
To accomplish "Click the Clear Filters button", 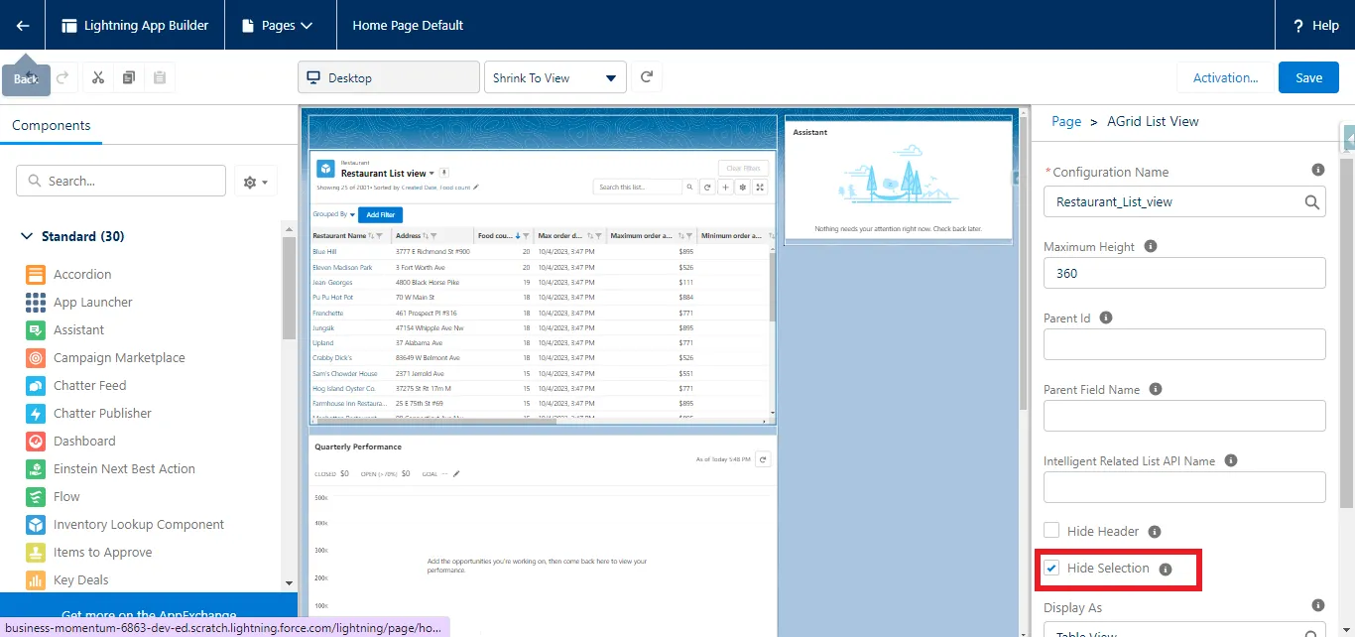I will pos(743,169).
